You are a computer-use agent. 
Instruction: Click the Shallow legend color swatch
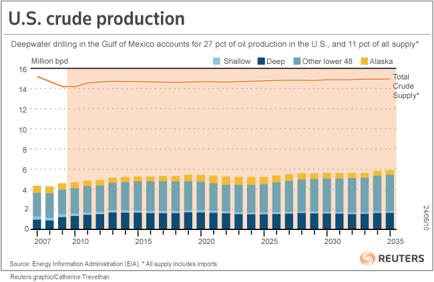[x=217, y=61]
